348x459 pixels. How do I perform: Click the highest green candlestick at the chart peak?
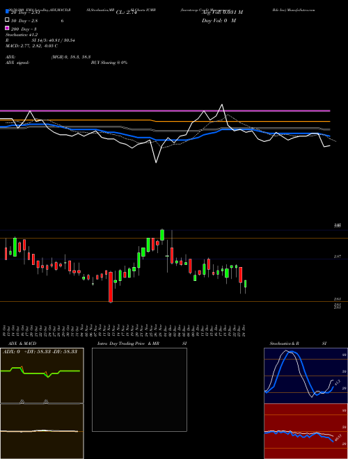coord(162,235)
